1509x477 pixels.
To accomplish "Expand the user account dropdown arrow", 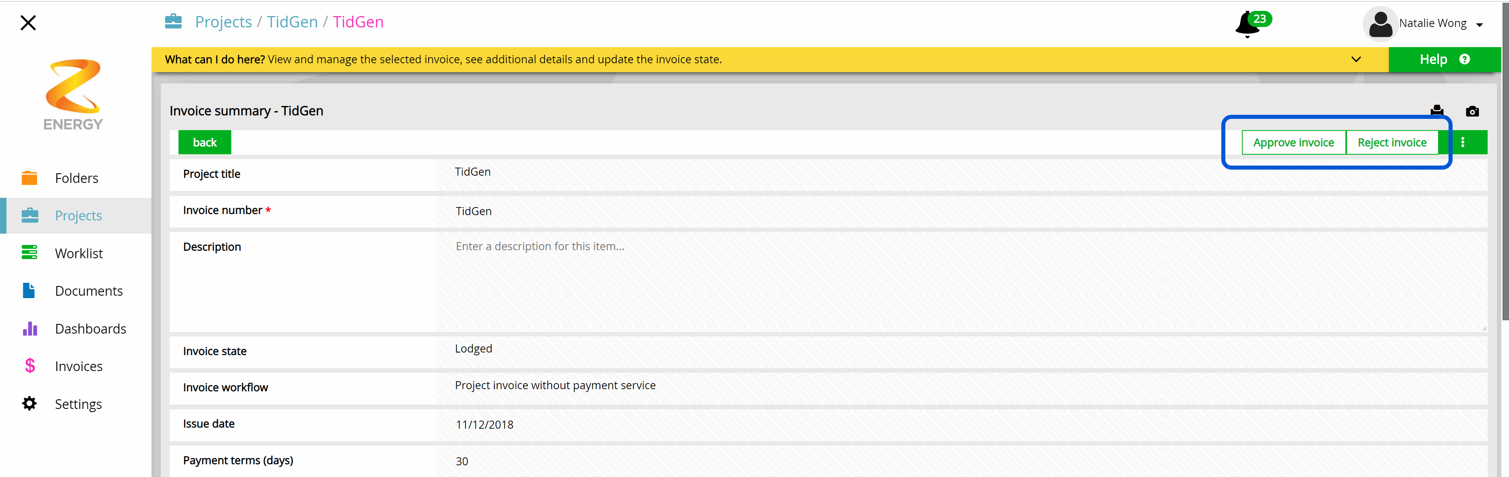I will tap(1480, 25).
